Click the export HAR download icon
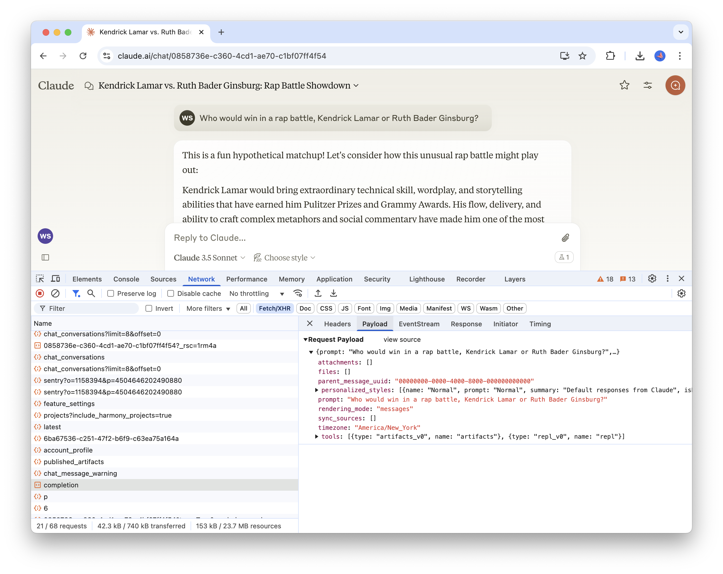The image size is (723, 574). tap(333, 294)
